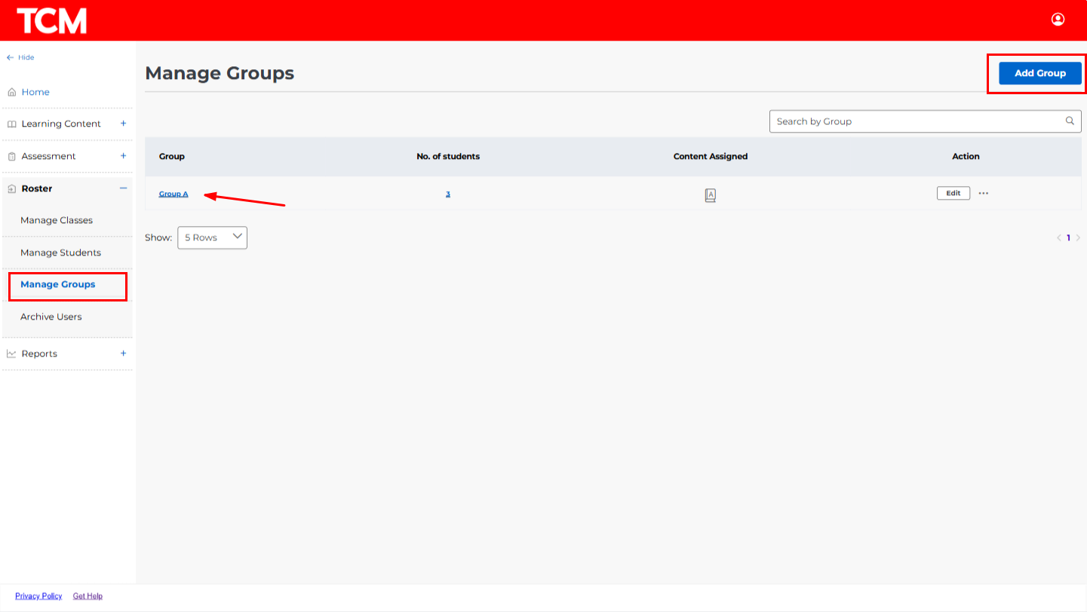Click Edit button for Group A
The width and height of the screenshot is (1087, 612).
coord(953,193)
